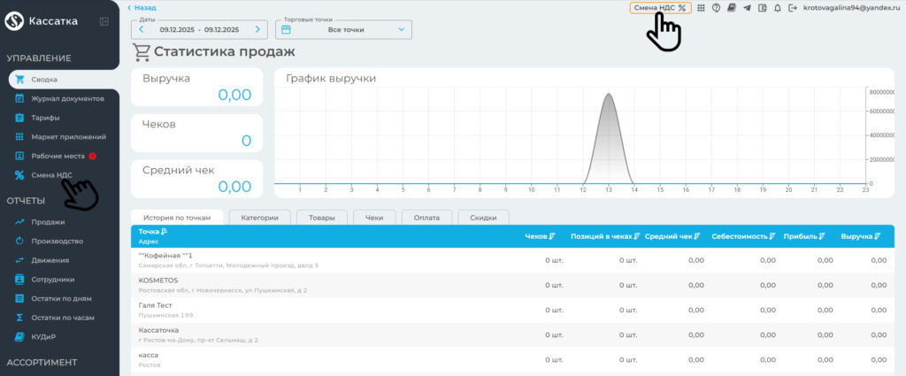The height and width of the screenshot is (376, 906).
Task: Switch to the Товары tab
Action: [321, 217]
